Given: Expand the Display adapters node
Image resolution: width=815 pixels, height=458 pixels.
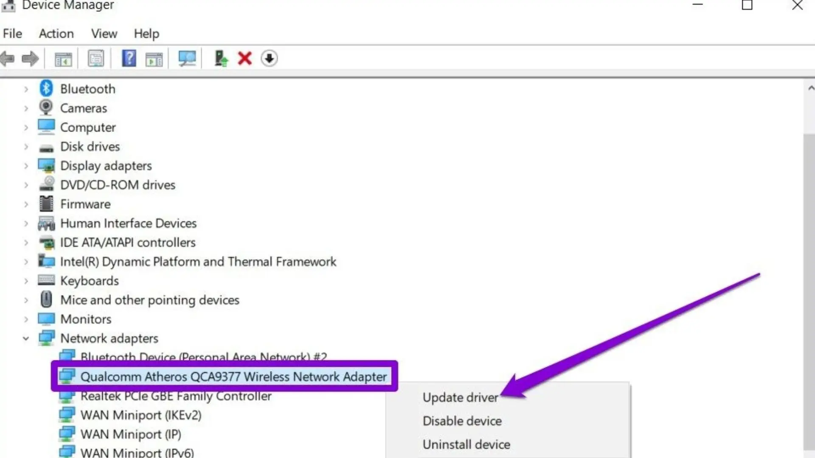Looking at the screenshot, I should (26, 166).
